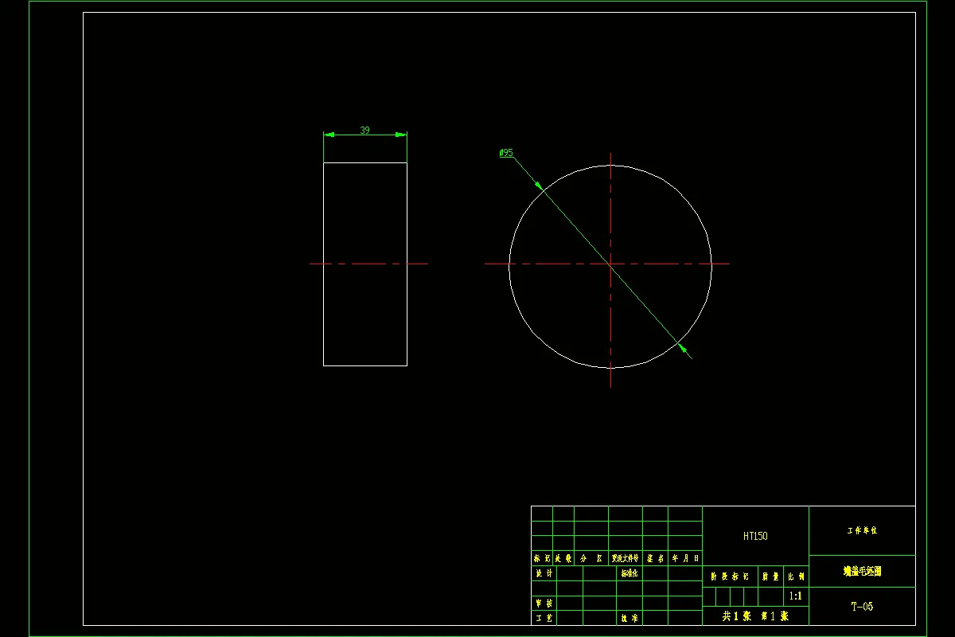
Task: Select the 标记 header cell
Action: click(541, 559)
